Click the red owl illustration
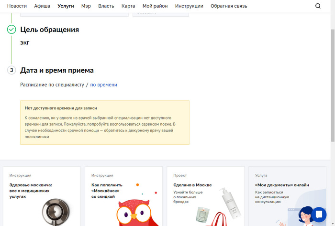This screenshot has width=335, height=226. (137, 210)
